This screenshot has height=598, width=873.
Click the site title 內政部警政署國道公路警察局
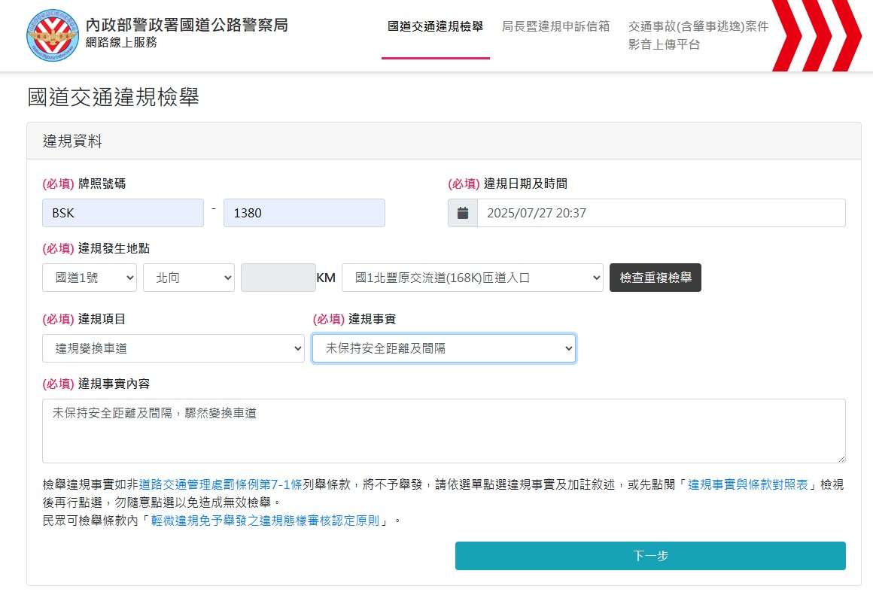[x=187, y=25]
